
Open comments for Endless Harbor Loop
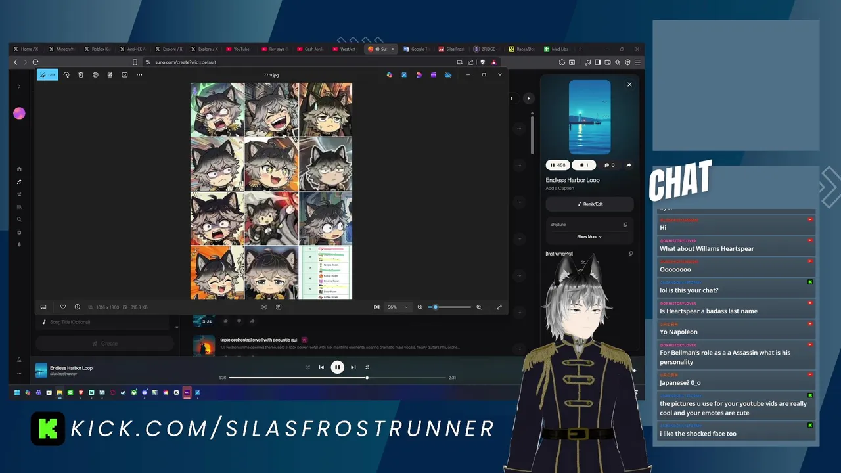(x=609, y=165)
